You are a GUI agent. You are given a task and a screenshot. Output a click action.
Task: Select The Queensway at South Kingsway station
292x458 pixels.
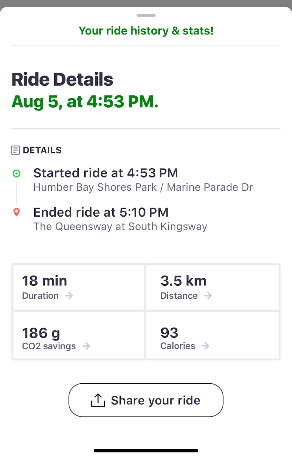click(120, 227)
